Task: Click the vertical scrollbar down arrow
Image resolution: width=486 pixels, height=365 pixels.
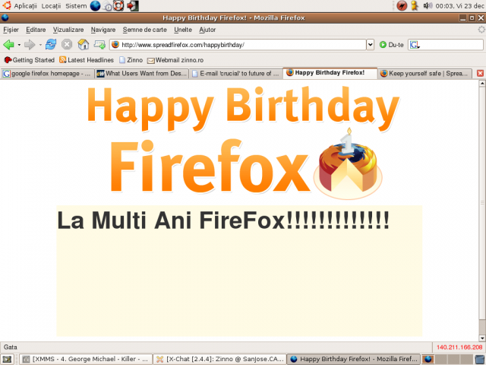Action: point(481,336)
